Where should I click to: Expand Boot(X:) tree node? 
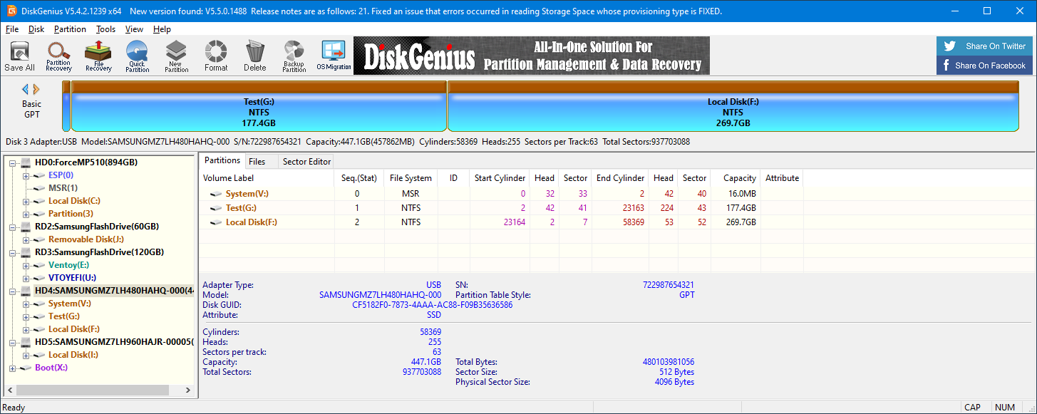point(13,368)
